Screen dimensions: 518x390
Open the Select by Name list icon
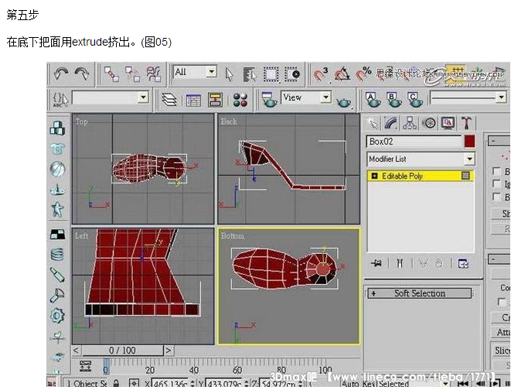point(250,74)
